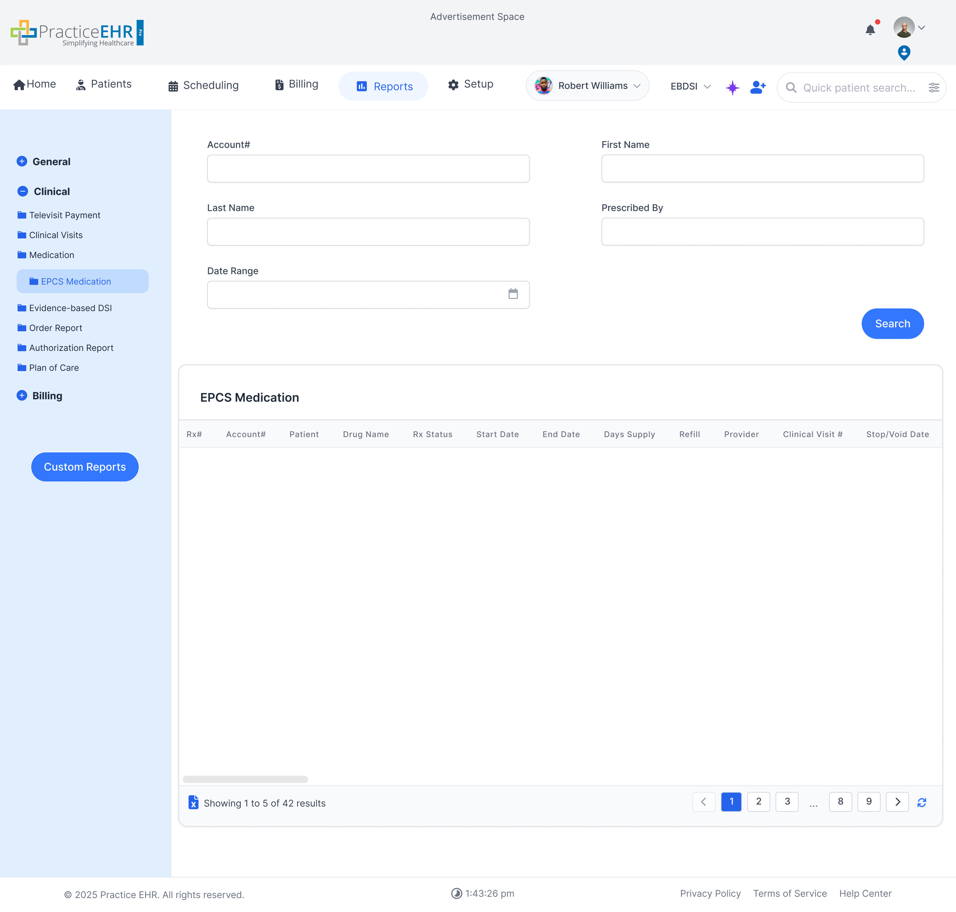This screenshot has width=956, height=912.
Task: Export results with the Excel icon
Action: (193, 802)
